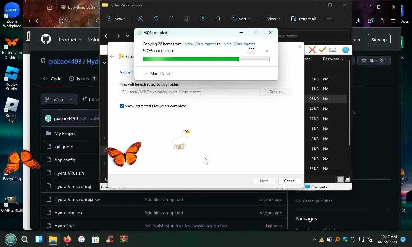
Task: Click the extraction folder path field
Action: click(190, 92)
